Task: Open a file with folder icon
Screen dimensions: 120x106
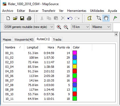Action: [x=15, y=18]
